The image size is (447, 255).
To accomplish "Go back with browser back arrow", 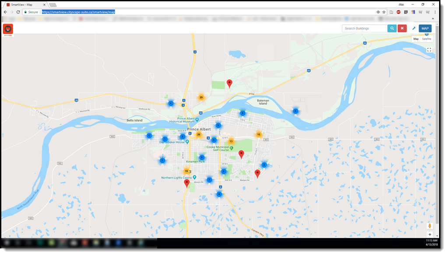I will [x=5, y=12].
